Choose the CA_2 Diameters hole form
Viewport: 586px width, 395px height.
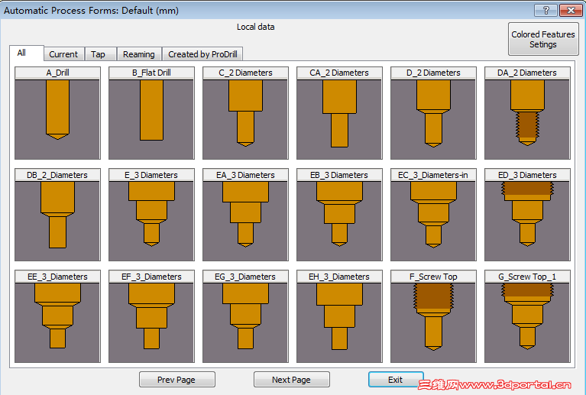[x=339, y=113]
